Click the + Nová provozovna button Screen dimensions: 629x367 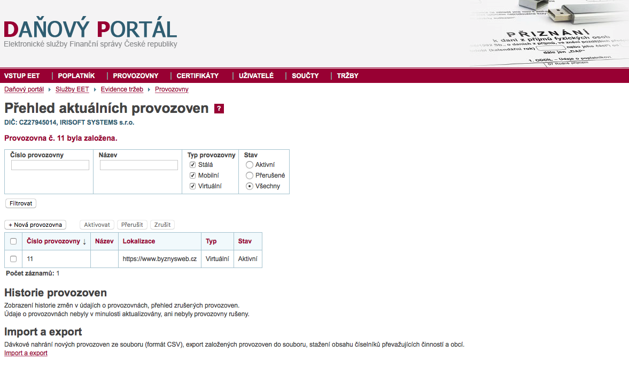click(35, 225)
